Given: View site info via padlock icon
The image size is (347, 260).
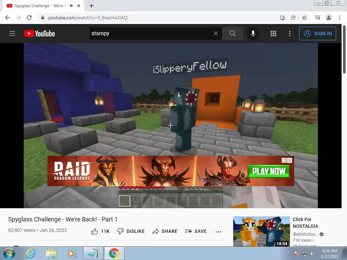Looking at the screenshot, I should [x=43, y=18].
